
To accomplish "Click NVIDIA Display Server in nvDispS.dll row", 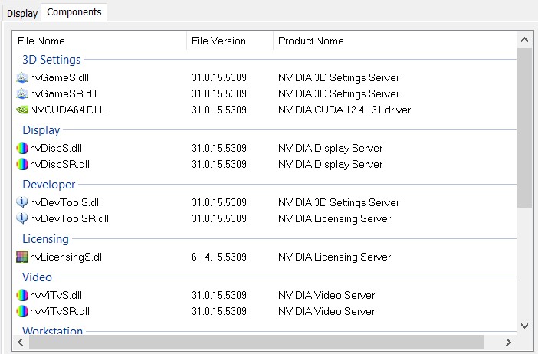I will tap(330, 148).
